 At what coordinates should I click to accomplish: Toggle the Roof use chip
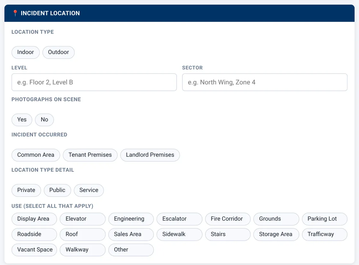pos(83,234)
